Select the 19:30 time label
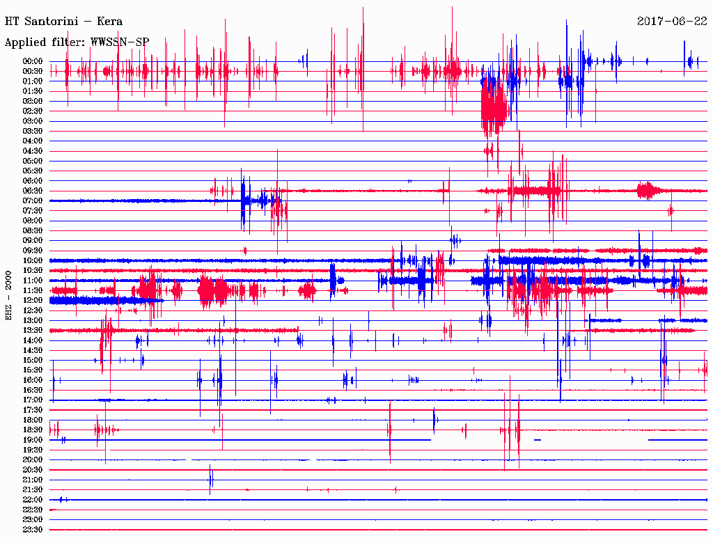The height and width of the screenshot is (543, 713). pos(33,450)
